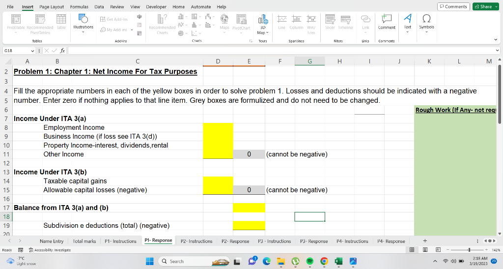The width and height of the screenshot is (503, 269).
Task: Open the P2- Response sheet
Action: (x=235, y=241)
